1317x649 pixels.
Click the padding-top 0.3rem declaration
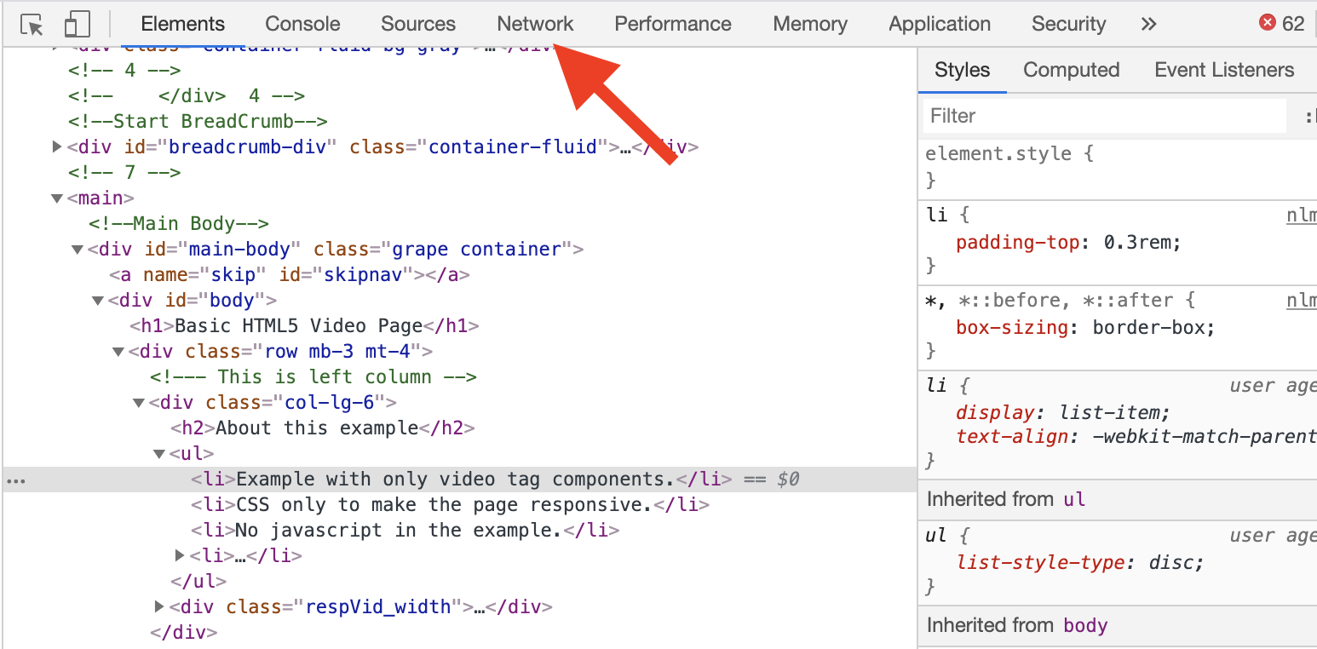[x=1068, y=243]
